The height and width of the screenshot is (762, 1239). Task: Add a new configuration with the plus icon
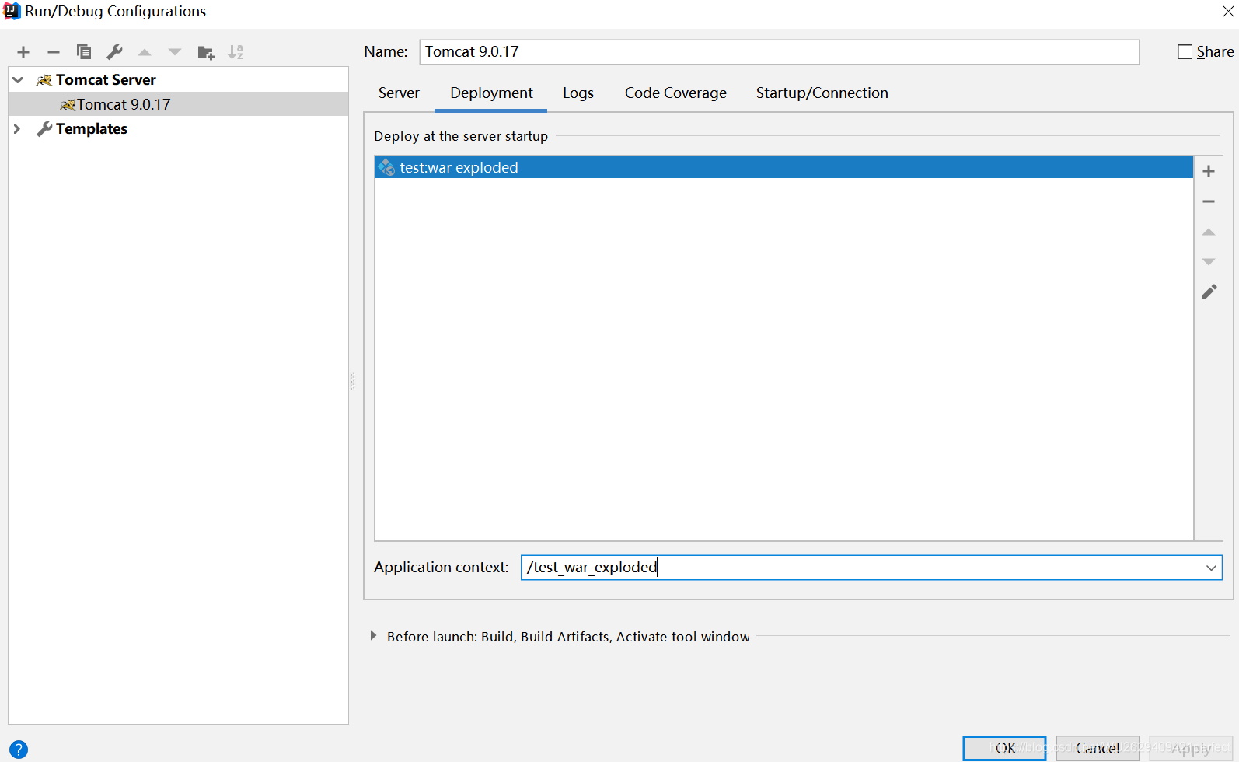click(23, 52)
